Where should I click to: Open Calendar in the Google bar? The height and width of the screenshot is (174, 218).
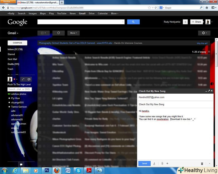[103, 13]
